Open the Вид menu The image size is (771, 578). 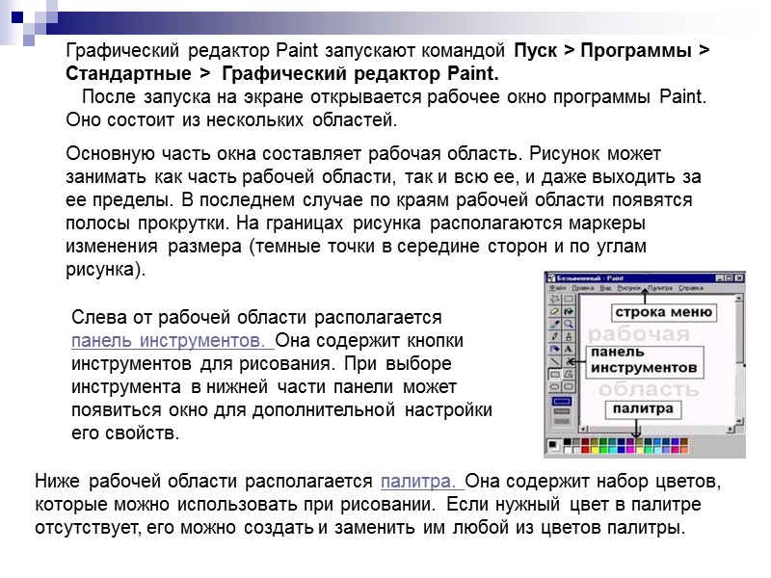(x=606, y=288)
